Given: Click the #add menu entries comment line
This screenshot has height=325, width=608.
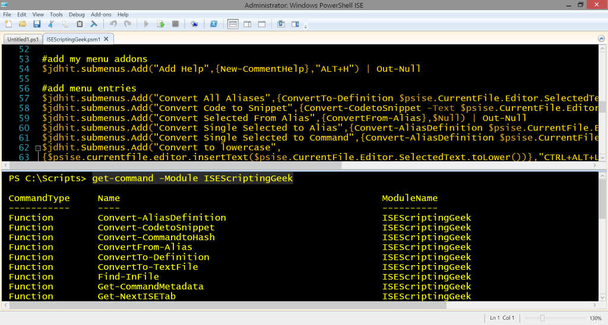Looking at the screenshot, I should [89, 88].
